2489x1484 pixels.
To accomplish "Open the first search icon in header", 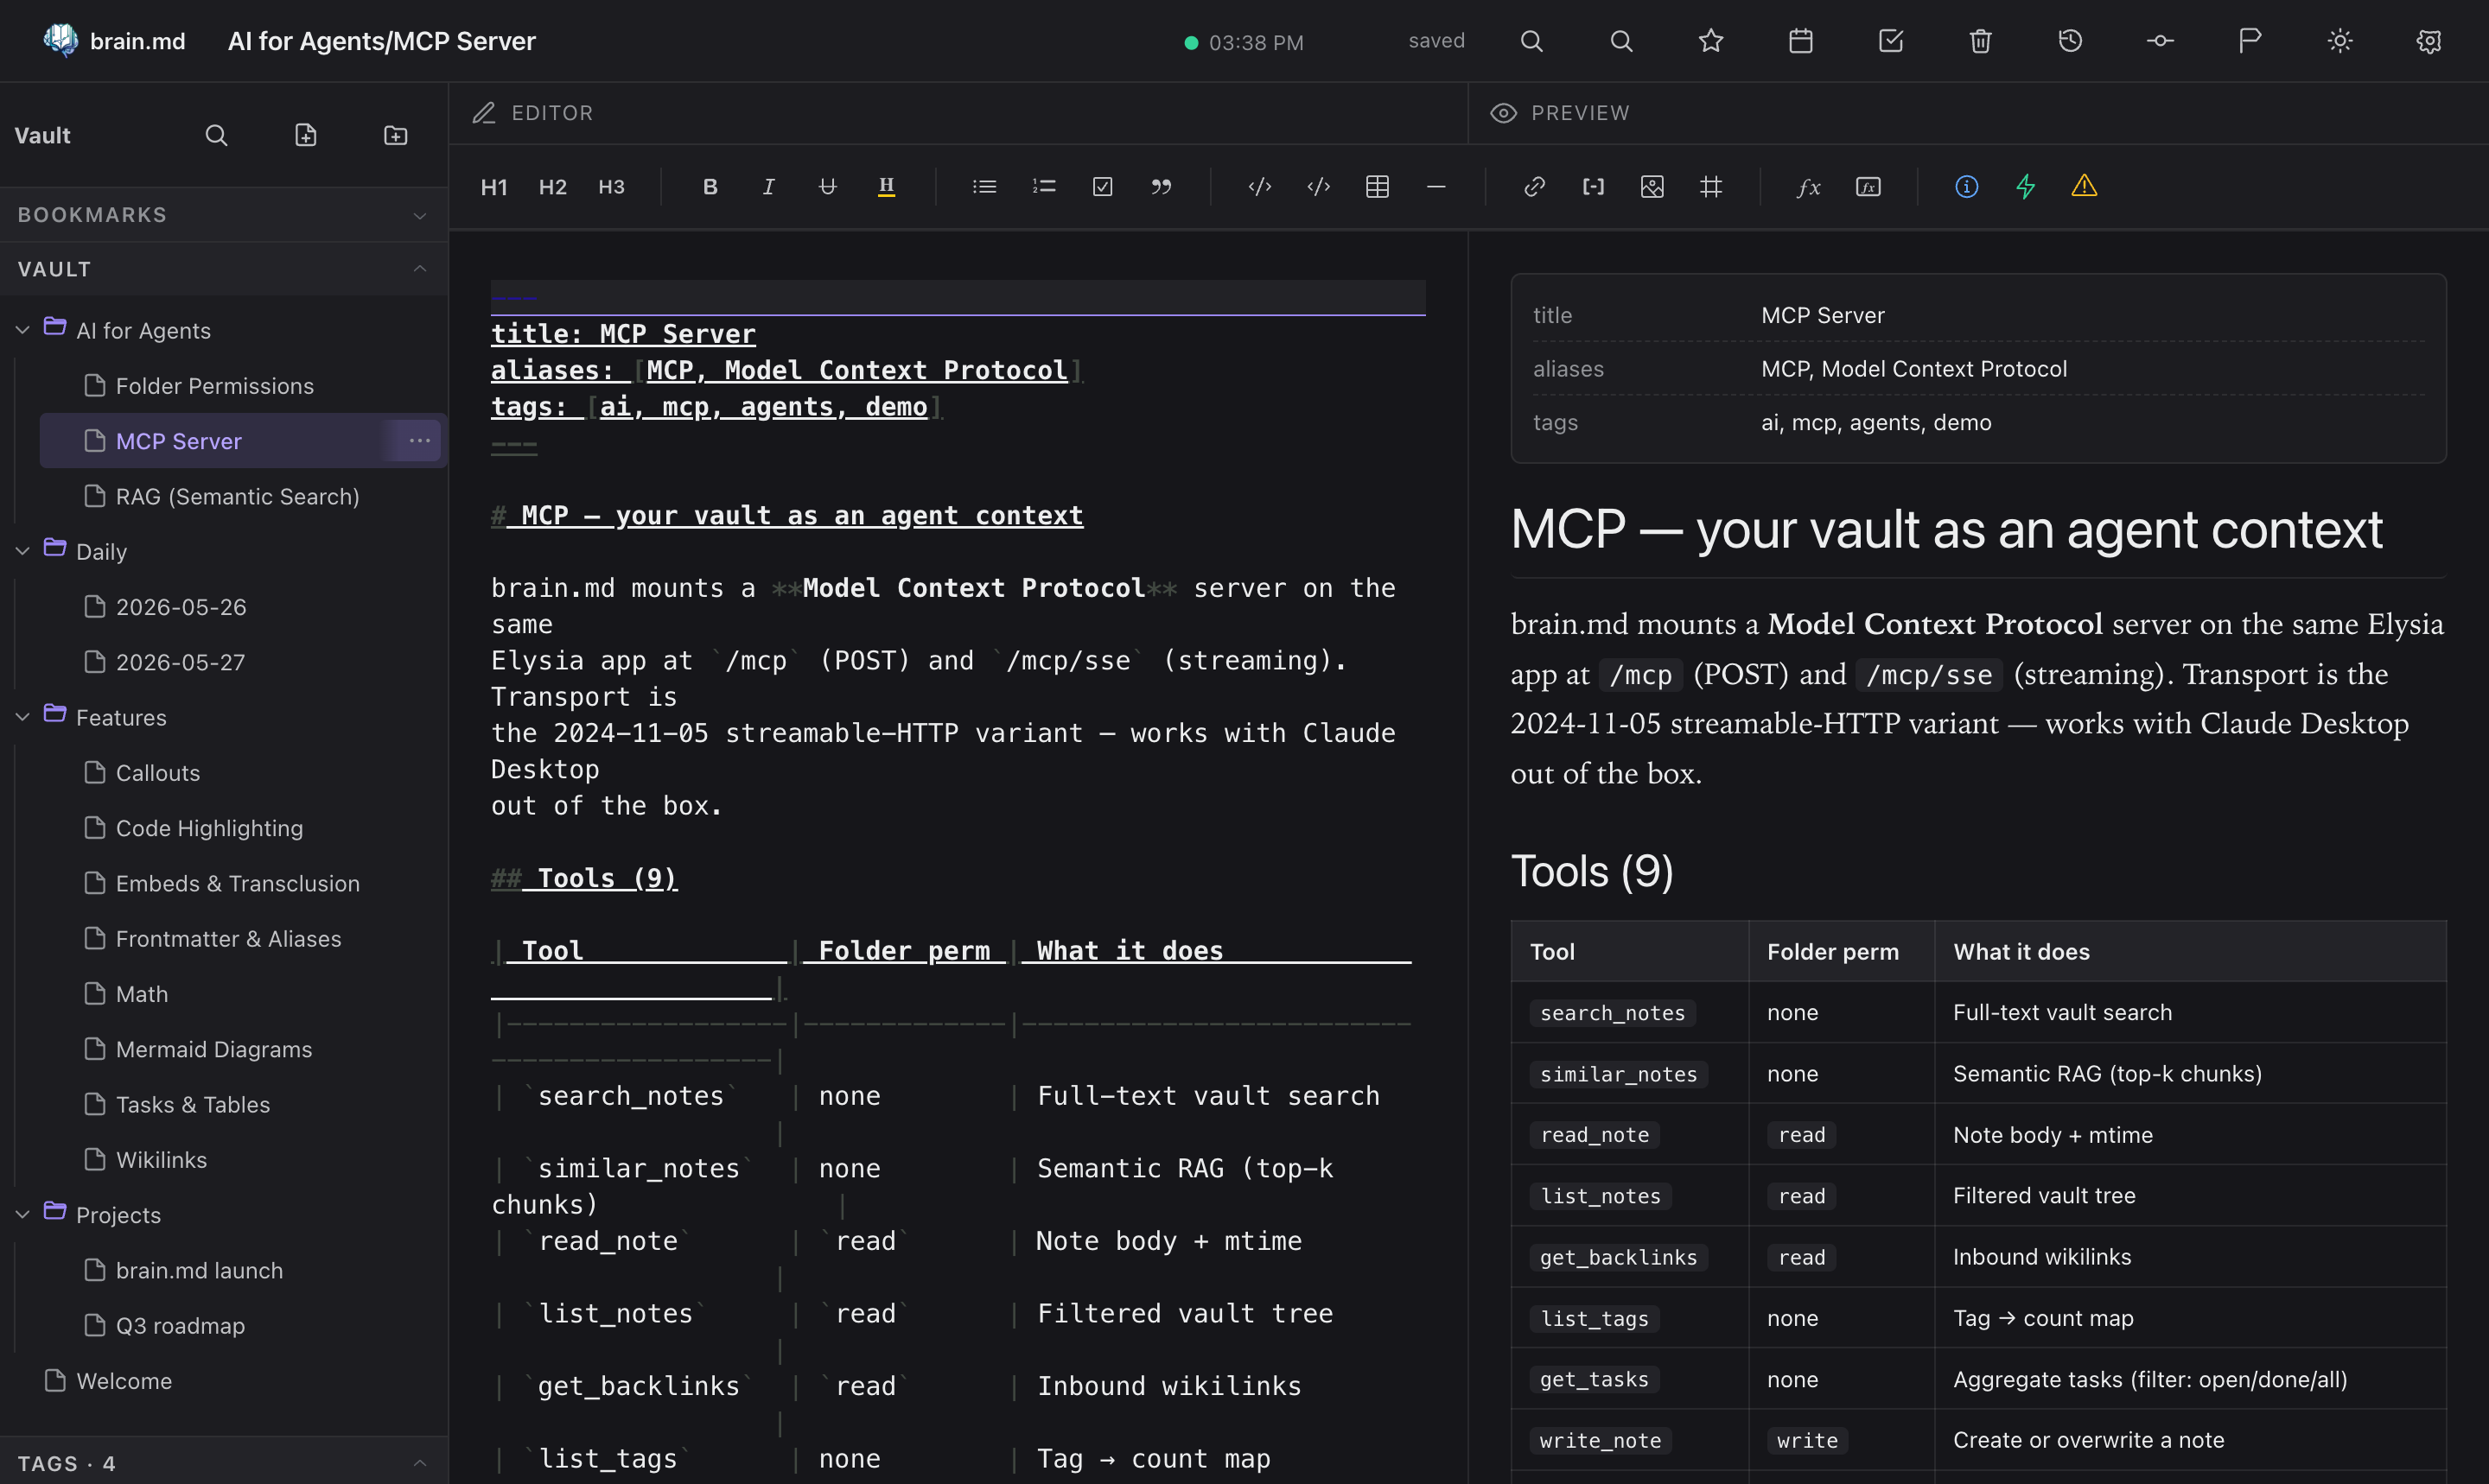I will click(1531, 41).
